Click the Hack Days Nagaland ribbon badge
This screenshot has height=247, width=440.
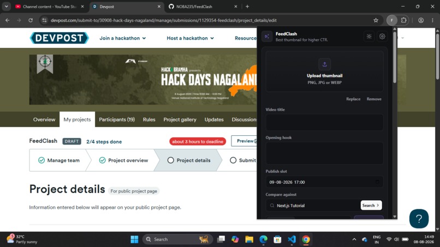(45, 64)
